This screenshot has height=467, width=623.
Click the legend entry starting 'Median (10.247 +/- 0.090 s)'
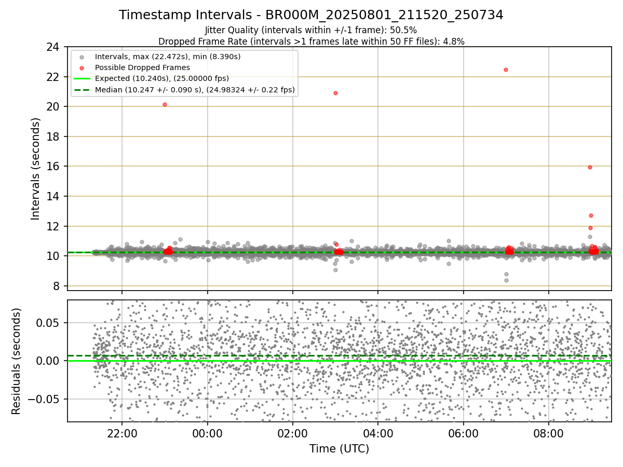coord(195,90)
